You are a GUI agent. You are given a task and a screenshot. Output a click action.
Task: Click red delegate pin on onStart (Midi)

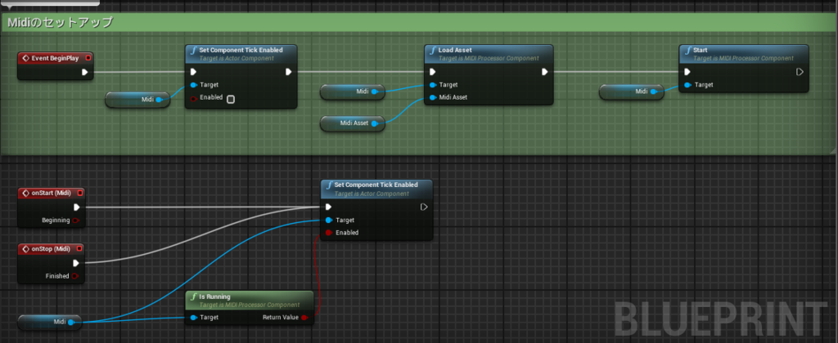[x=79, y=193]
